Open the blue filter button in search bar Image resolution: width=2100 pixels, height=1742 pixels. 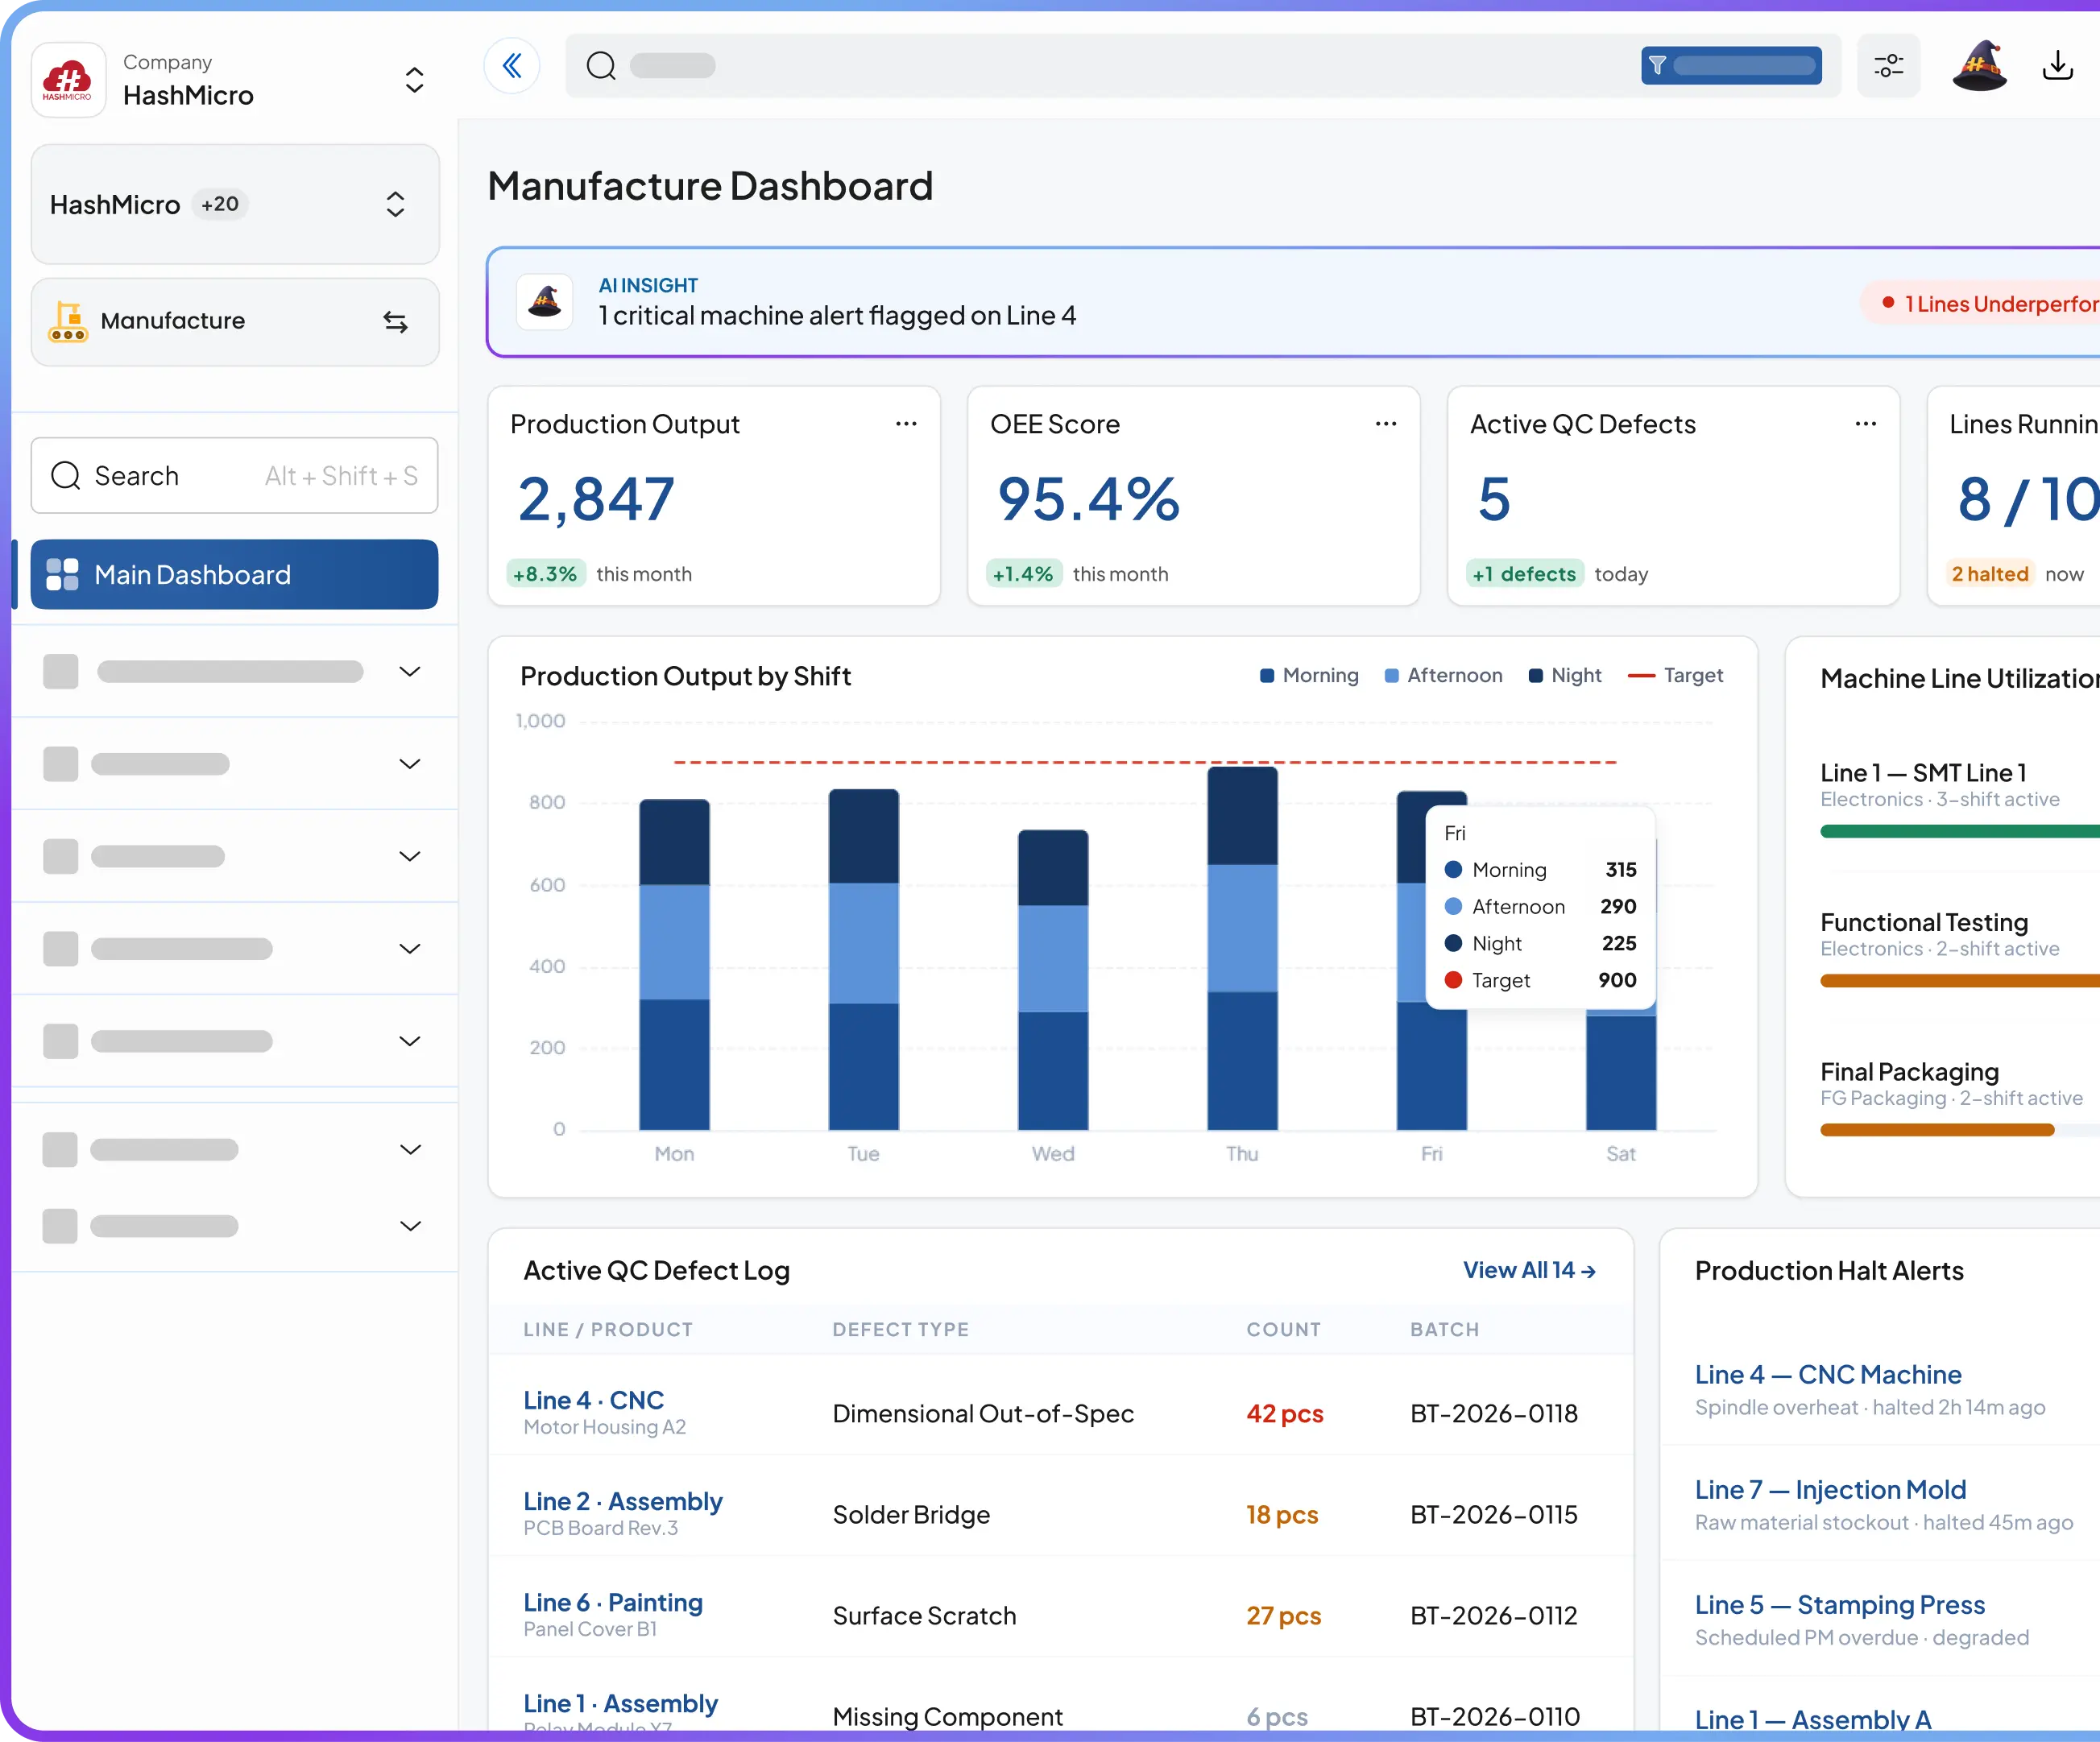click(x=1730, y=66)
